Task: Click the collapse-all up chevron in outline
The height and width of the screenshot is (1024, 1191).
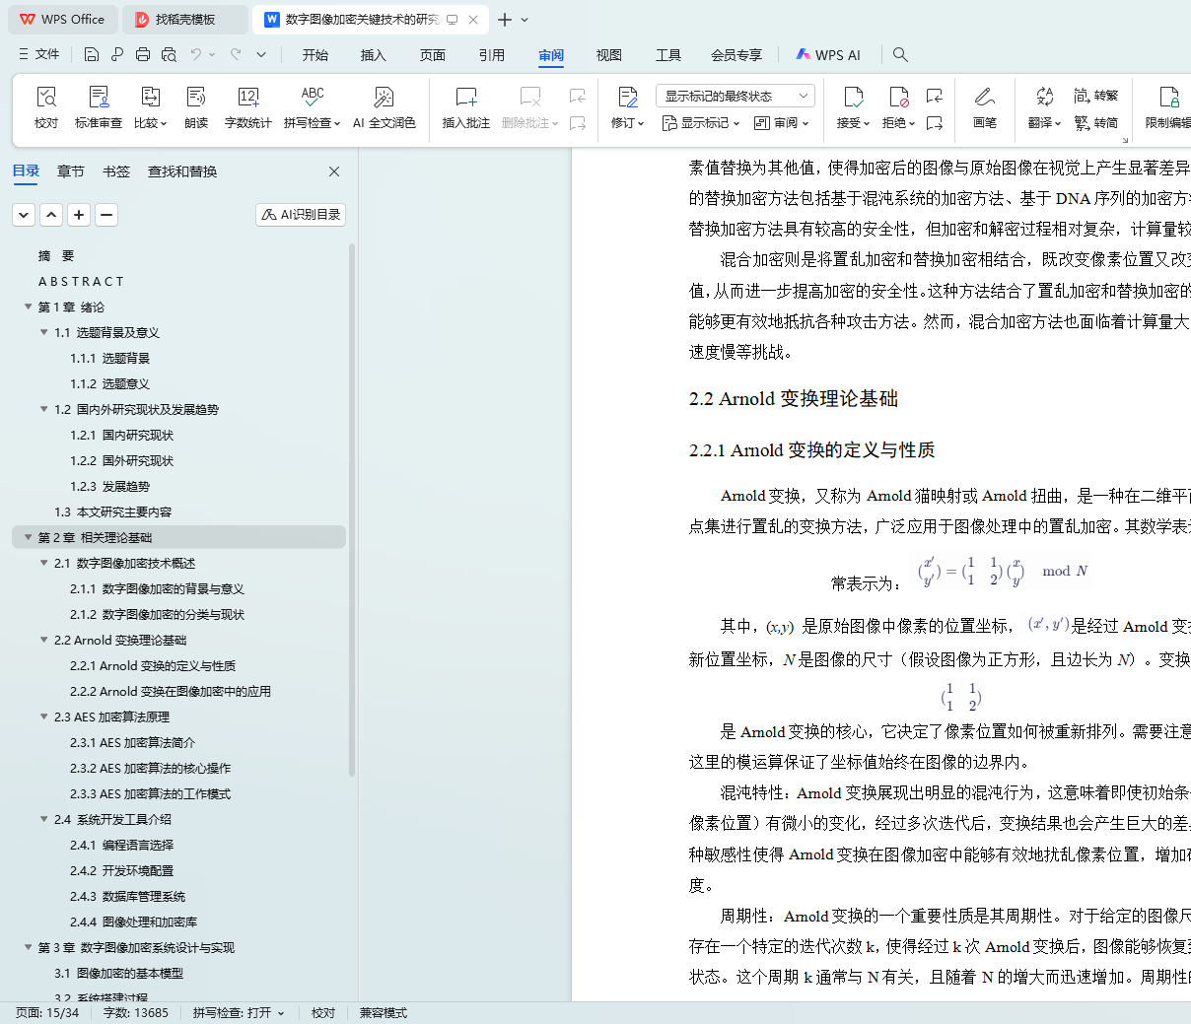Action: pyautogui.click(x=51, y=214)
